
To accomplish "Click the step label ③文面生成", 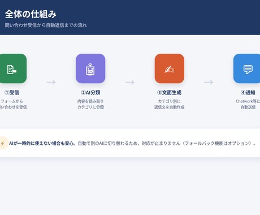I will coord(169,92).
